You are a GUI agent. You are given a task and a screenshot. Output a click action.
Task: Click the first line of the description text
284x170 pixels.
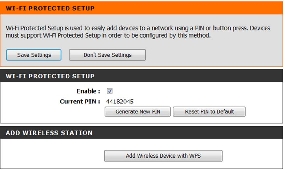pos(138,28)
